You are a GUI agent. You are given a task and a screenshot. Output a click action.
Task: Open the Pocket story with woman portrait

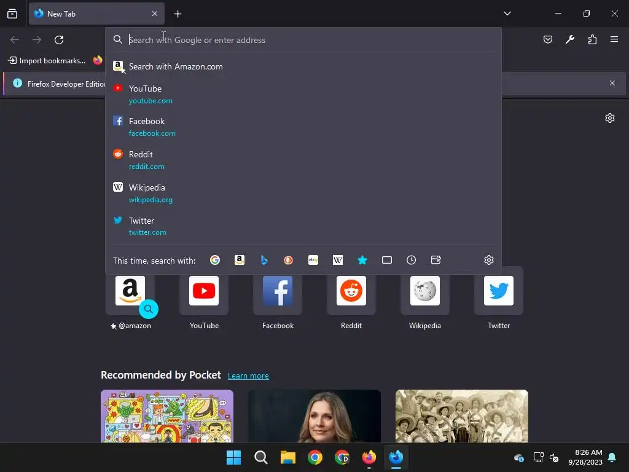coord(314,416)
